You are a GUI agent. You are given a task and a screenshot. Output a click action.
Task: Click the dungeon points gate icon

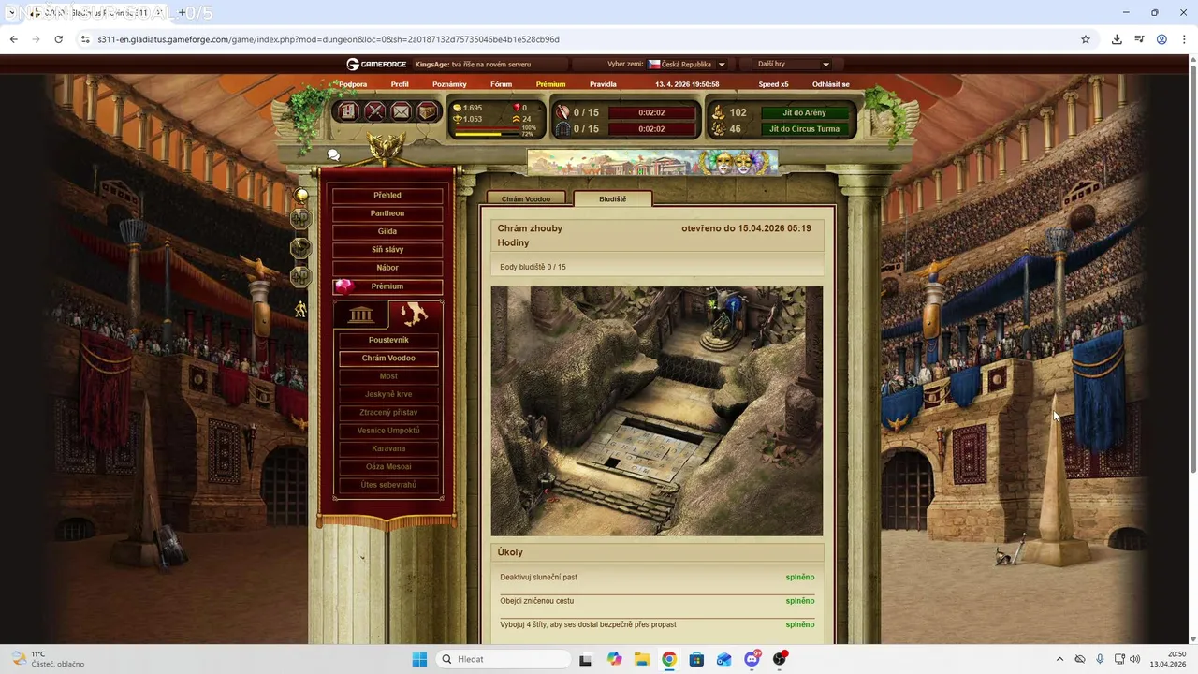click(x=562, y=129)
